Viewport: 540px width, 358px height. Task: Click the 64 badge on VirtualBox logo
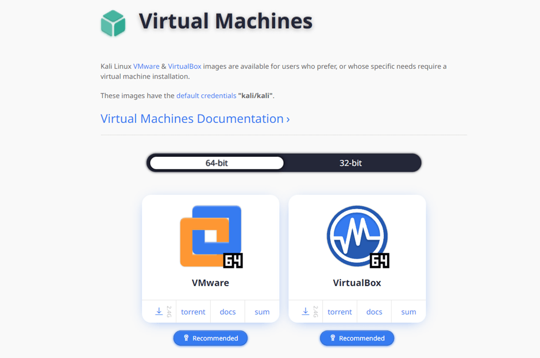[379, 260]
